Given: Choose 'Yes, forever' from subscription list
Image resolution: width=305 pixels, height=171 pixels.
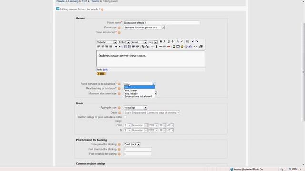Looking at the screenshot, I should click(x=140, y=90).
